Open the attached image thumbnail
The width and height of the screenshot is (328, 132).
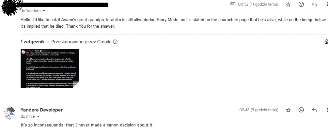click(x=50, y=68)
